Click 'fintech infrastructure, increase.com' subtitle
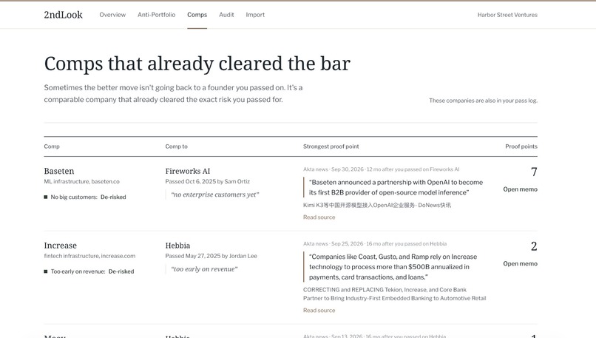This screenshot has height=338, width=596. tap(89, 256)
